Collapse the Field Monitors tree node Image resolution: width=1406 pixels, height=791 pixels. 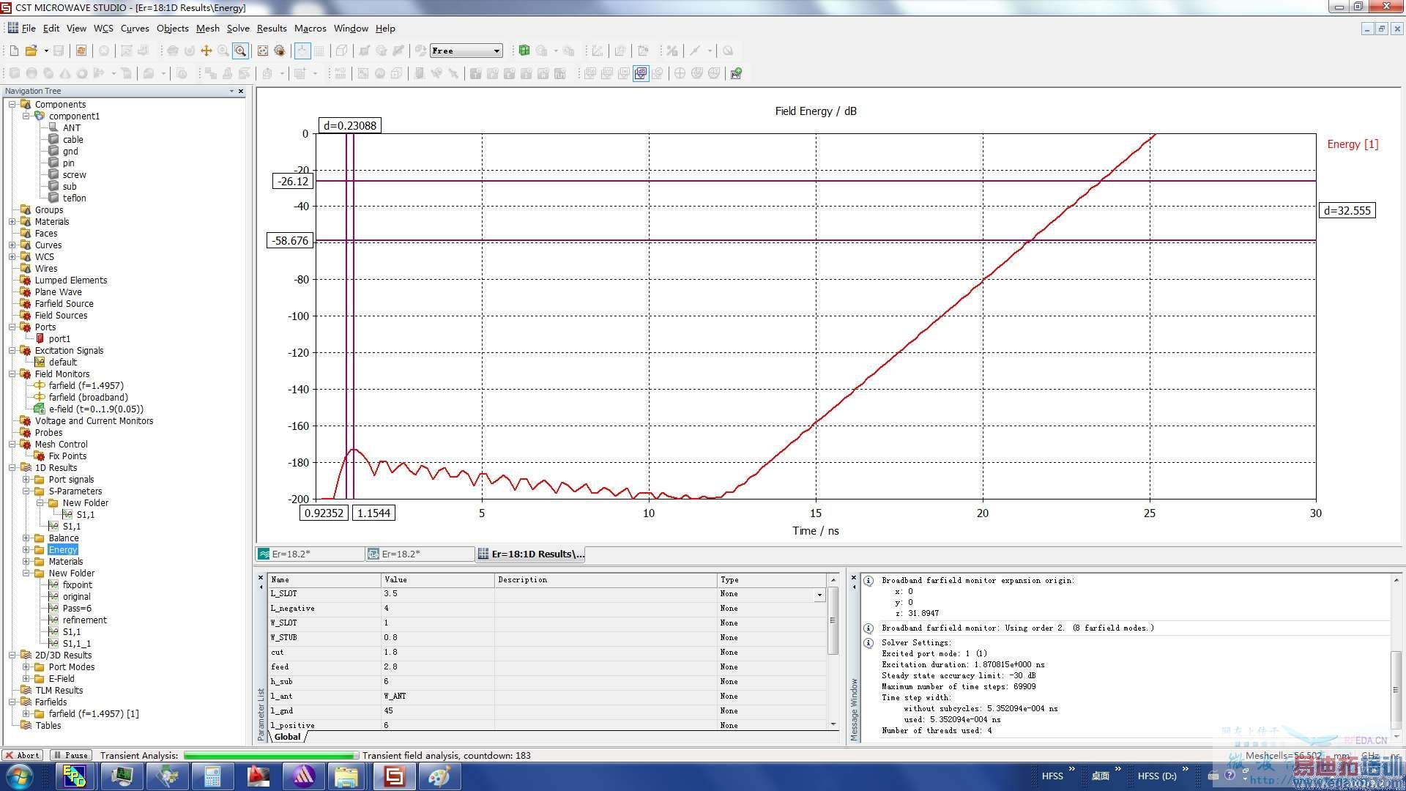coord(12,374)
